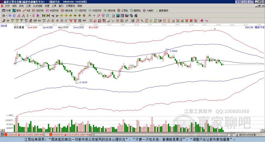This screenshot has width=265, height=142.
Task: Click the horizontal scrollbar right arrow
Action: pos(231,135)
